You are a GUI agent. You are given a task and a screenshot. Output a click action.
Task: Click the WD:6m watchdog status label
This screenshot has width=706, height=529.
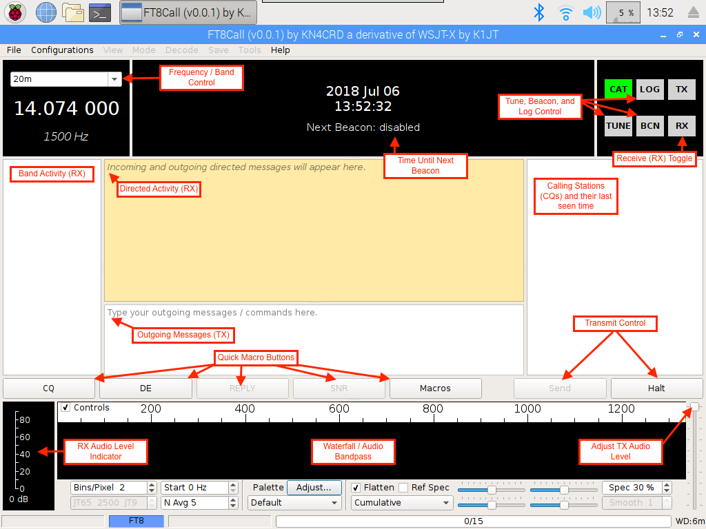[x=689, y=521]
